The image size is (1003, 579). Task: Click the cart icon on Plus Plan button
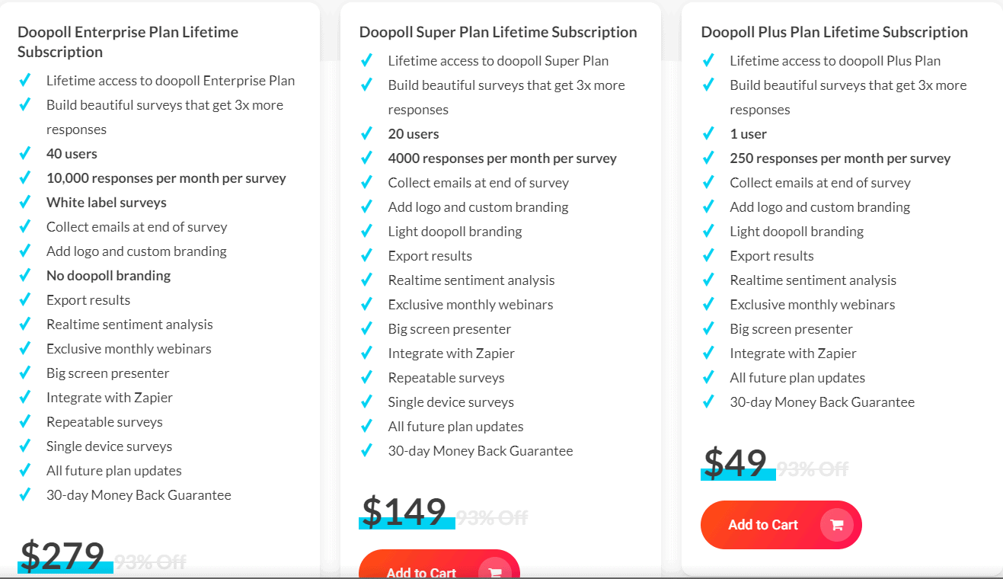836,525
